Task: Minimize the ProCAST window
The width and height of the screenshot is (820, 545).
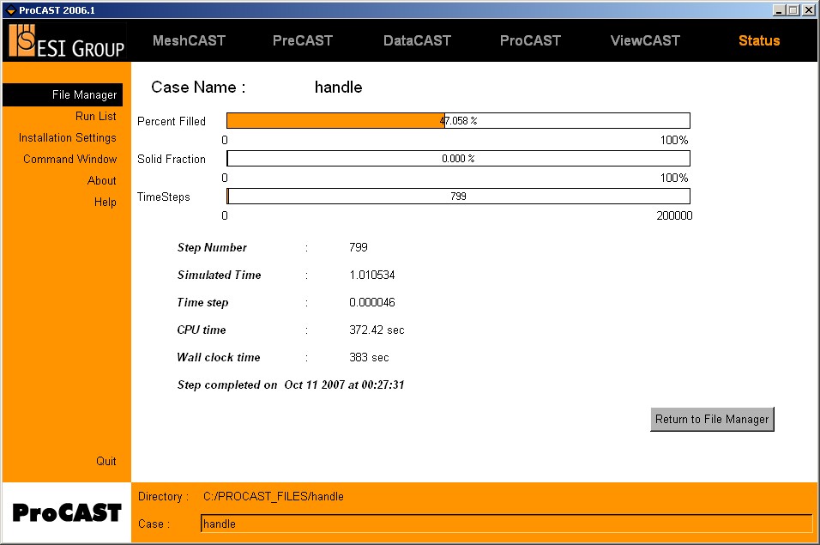Action: [779, 10]
